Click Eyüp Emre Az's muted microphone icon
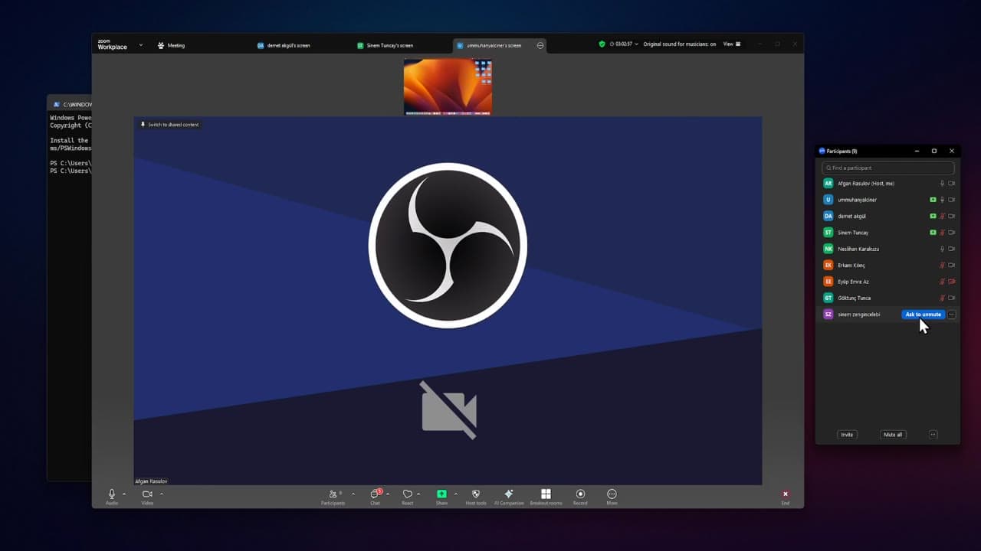 pos(943,282)
